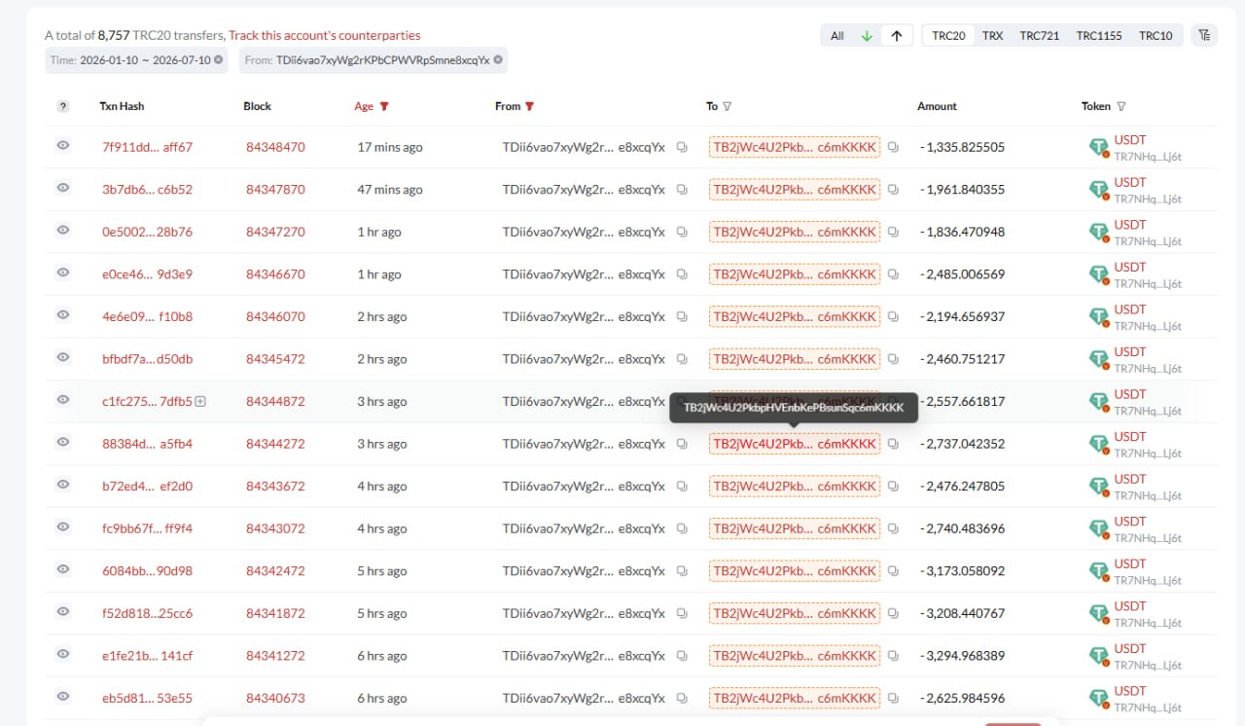Image resolution: width=1245 pixels, height=726 pixels.
Task: Click the question mark help icon in header
Action: [x=63, y=106]
